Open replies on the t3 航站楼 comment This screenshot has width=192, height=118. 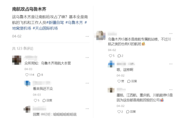[x=120, y=56]
